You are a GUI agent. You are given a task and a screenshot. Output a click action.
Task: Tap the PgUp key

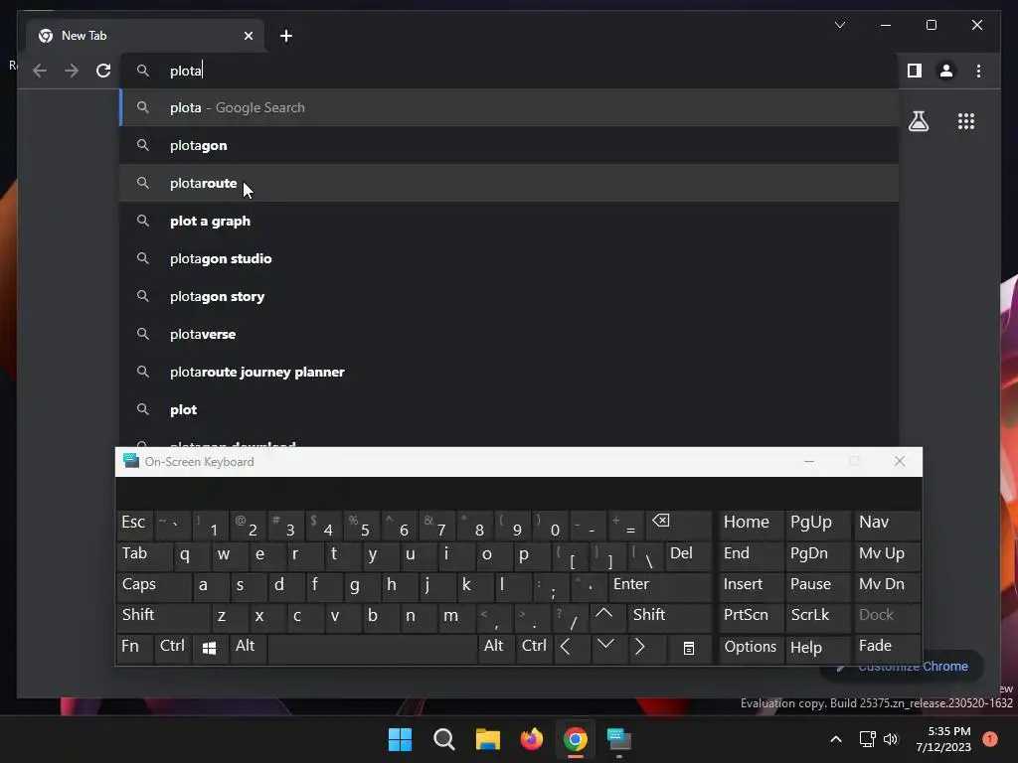[x=817, y=525]
